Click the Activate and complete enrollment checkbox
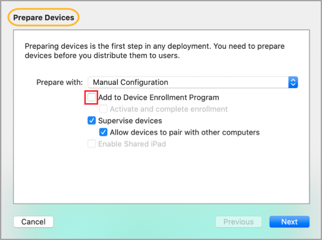The width and height of the screenshot is (322, 240). (x=104, y=110)
